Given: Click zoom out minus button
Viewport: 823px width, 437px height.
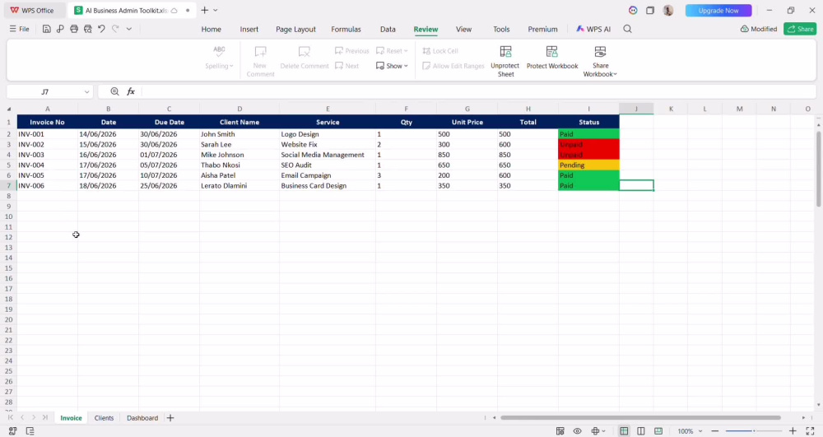Looking at the screenshot, I should (x=714, y=431).
